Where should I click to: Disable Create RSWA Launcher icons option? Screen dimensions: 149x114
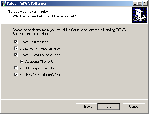click(16, 55)
